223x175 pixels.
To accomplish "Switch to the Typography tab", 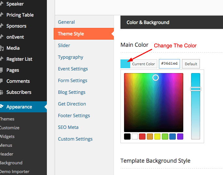I will [x=71, y=57].
